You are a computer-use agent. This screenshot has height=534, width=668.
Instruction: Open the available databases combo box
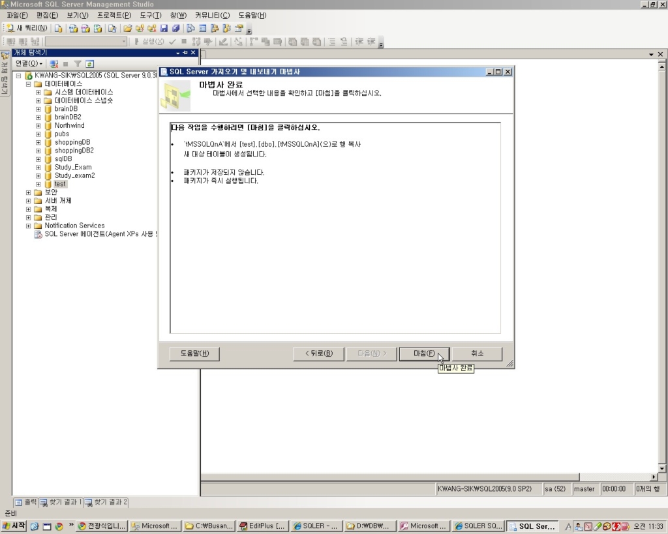[x=86, y=41]
